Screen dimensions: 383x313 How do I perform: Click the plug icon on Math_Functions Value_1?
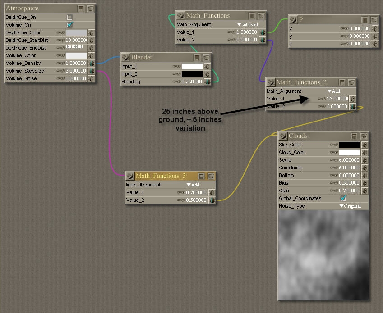coord(263,32)
